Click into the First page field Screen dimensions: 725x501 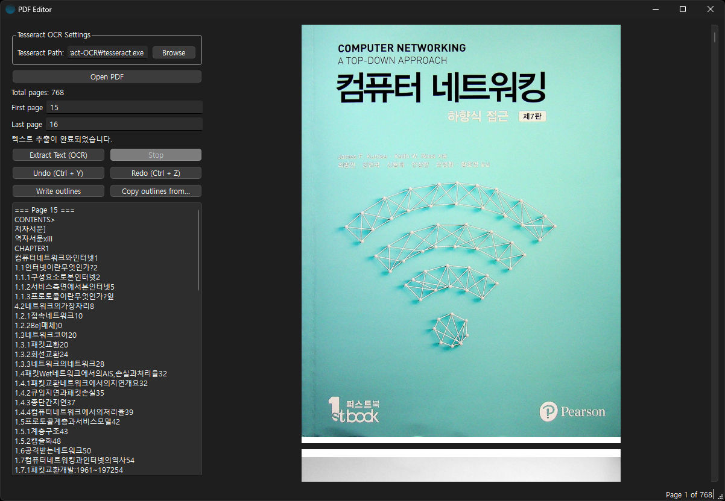point(124,107)
